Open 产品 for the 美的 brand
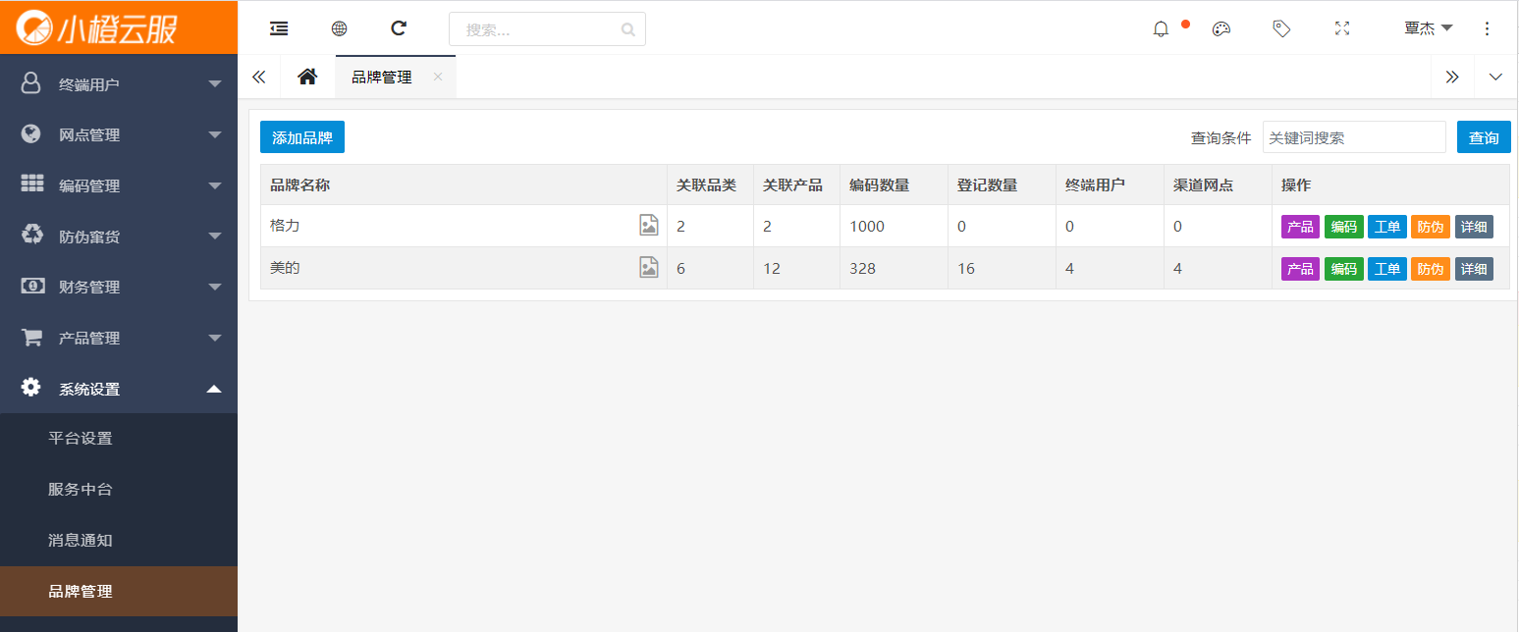This screenshot has width=1519, height=632. (x=1300, y=269)
